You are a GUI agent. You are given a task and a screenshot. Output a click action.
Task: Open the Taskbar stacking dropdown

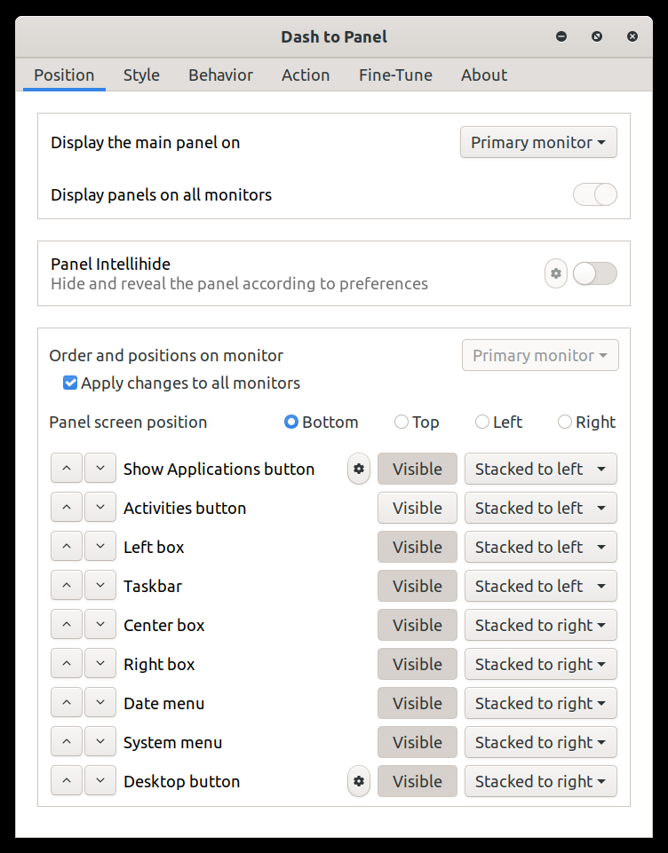pos(540,586)
